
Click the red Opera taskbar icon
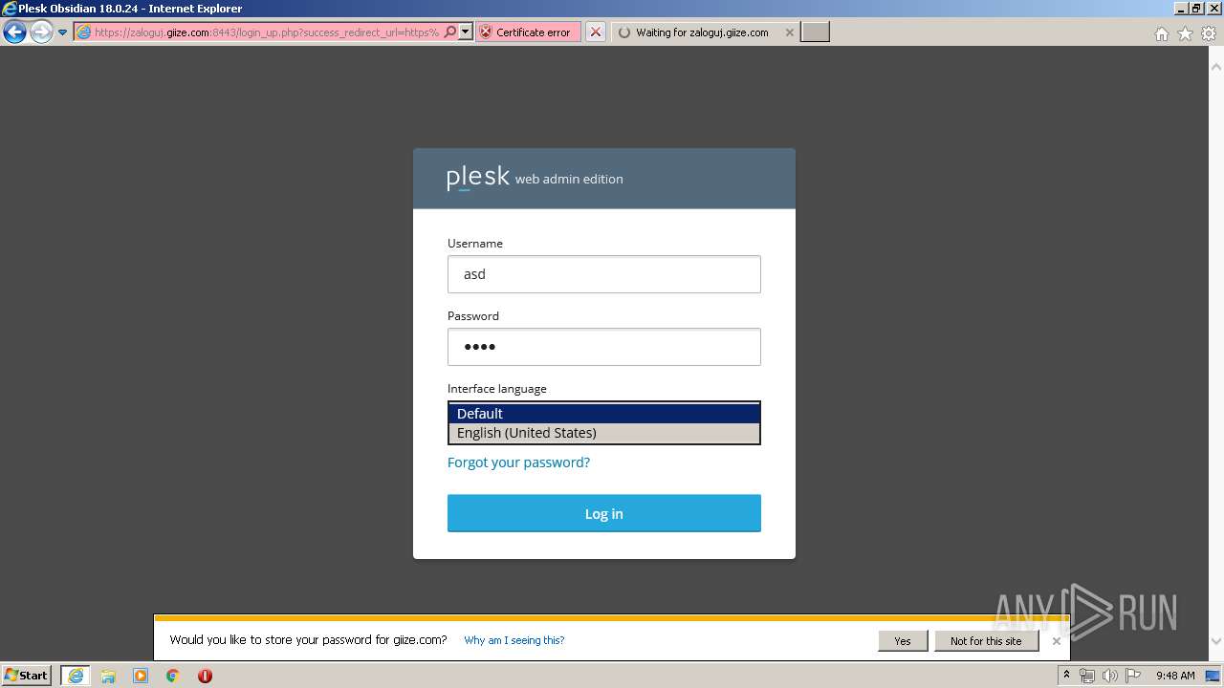tap(205, 676)
